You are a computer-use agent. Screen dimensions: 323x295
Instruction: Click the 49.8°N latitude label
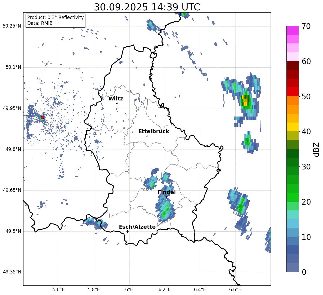coord(13,149)
